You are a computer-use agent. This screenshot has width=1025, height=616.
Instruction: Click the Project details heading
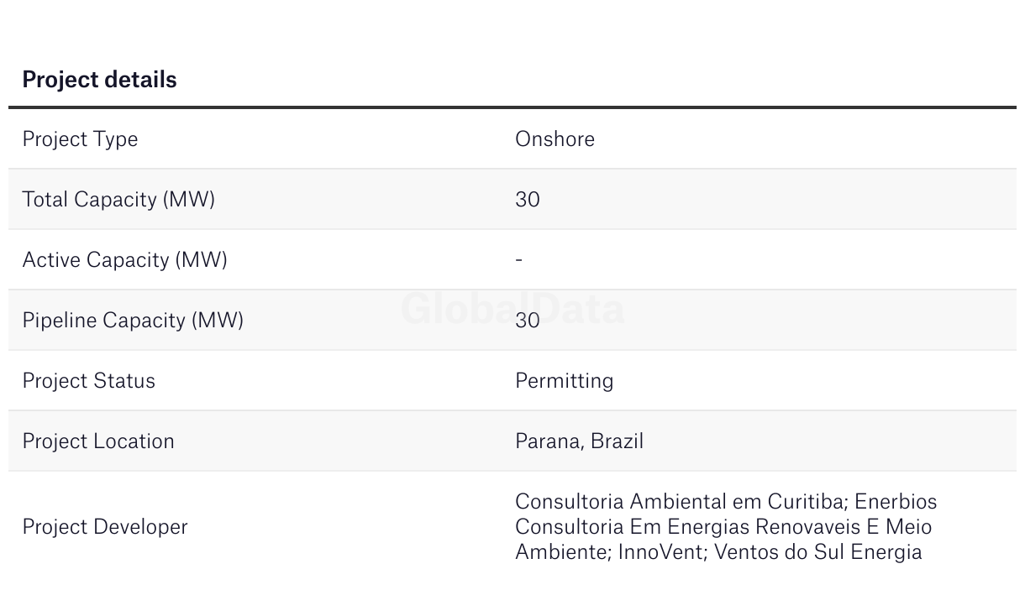pos(99,80)
